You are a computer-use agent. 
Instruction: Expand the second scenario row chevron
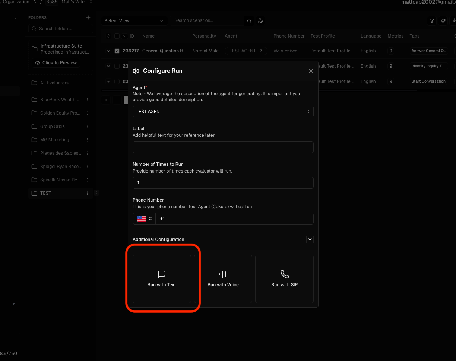tap(108, 66)
